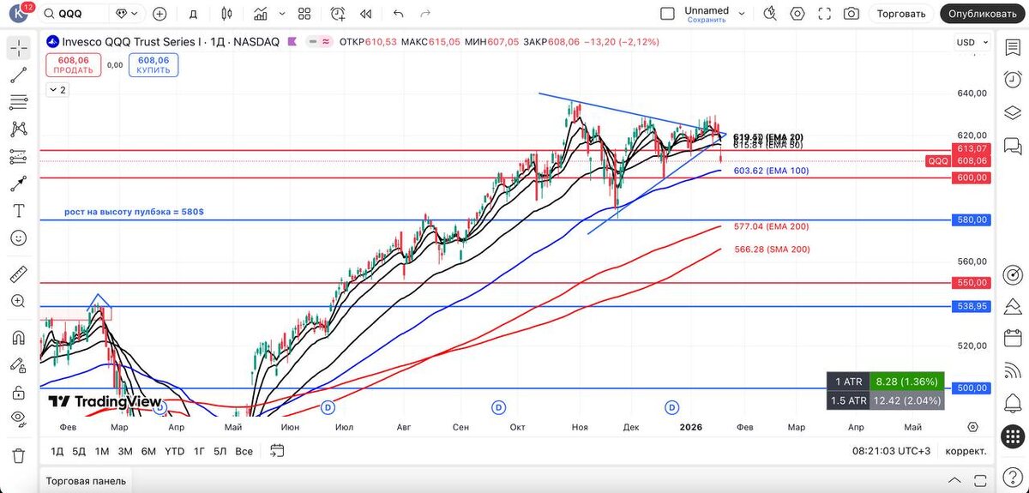Select the trend line drawing tool
Screen dimensions: 1029x493
pyautogui.click(x=18, y=75)
